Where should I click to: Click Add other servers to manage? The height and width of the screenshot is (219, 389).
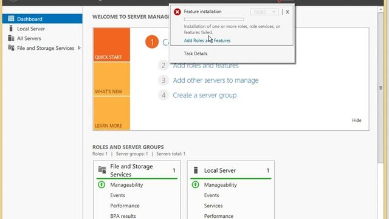[216, 80]
